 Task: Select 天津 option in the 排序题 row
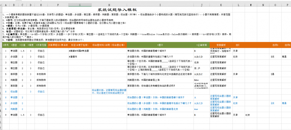238,74
